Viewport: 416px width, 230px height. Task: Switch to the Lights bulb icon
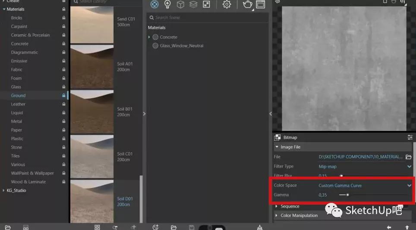point(167,4)
